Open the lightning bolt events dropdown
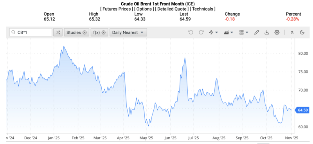This screenshot has width=313, height=144. click(x=213, y=32)
